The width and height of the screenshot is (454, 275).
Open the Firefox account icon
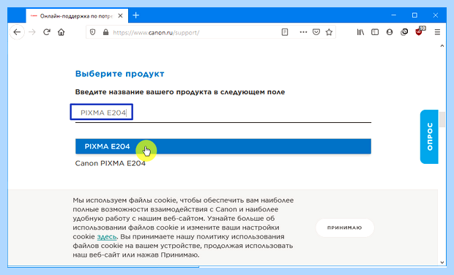[390, 32]
